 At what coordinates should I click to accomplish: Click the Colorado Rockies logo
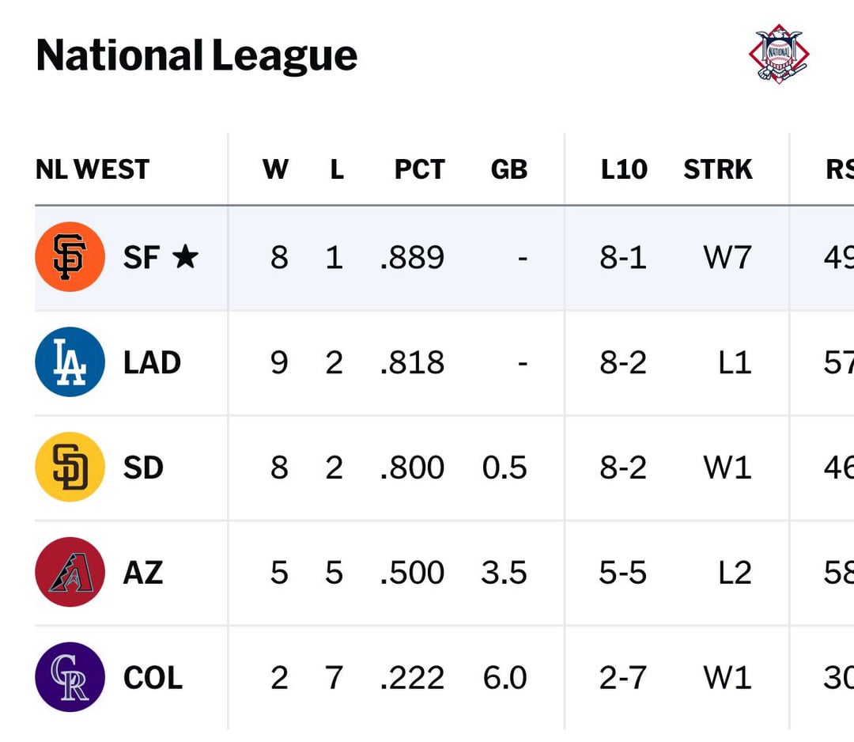pos(70,677)
